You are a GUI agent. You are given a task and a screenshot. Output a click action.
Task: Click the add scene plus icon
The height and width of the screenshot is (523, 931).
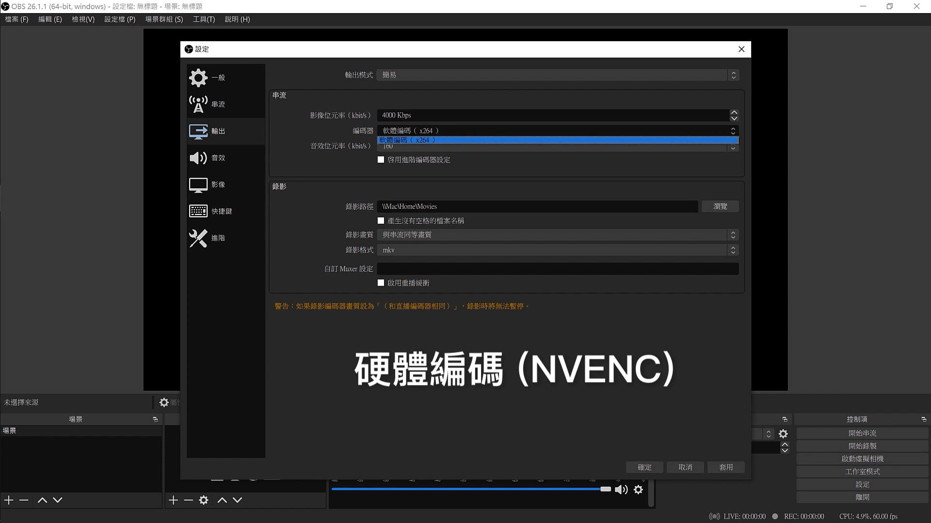point(9,500)
